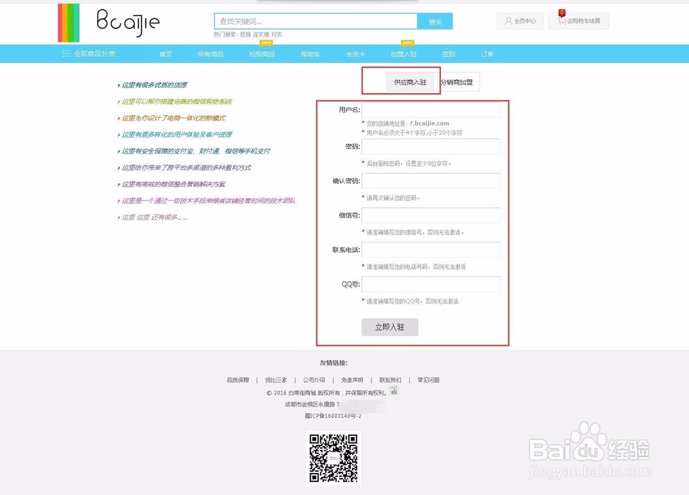
Task: Click text about 支付宝、财付通、微信等手机支付
Action: pyautogui.click(x=196, y=151)
